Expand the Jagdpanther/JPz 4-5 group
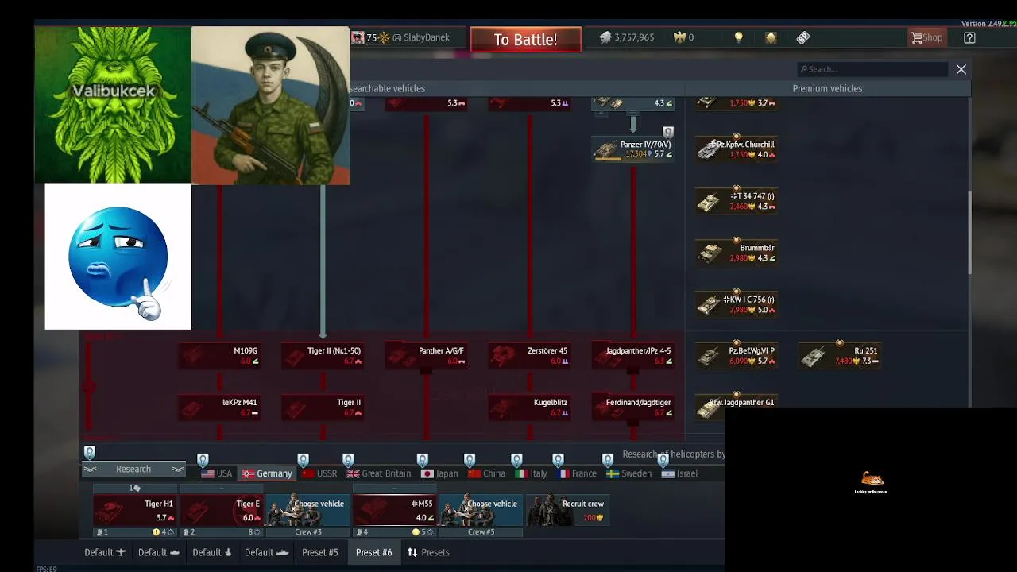This screenshot has height=572, width=1017. point(633,355)
